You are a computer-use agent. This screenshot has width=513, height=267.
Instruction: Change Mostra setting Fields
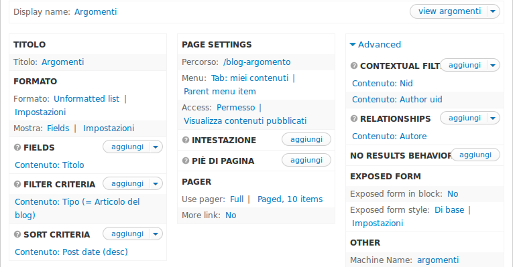[58, 128]
